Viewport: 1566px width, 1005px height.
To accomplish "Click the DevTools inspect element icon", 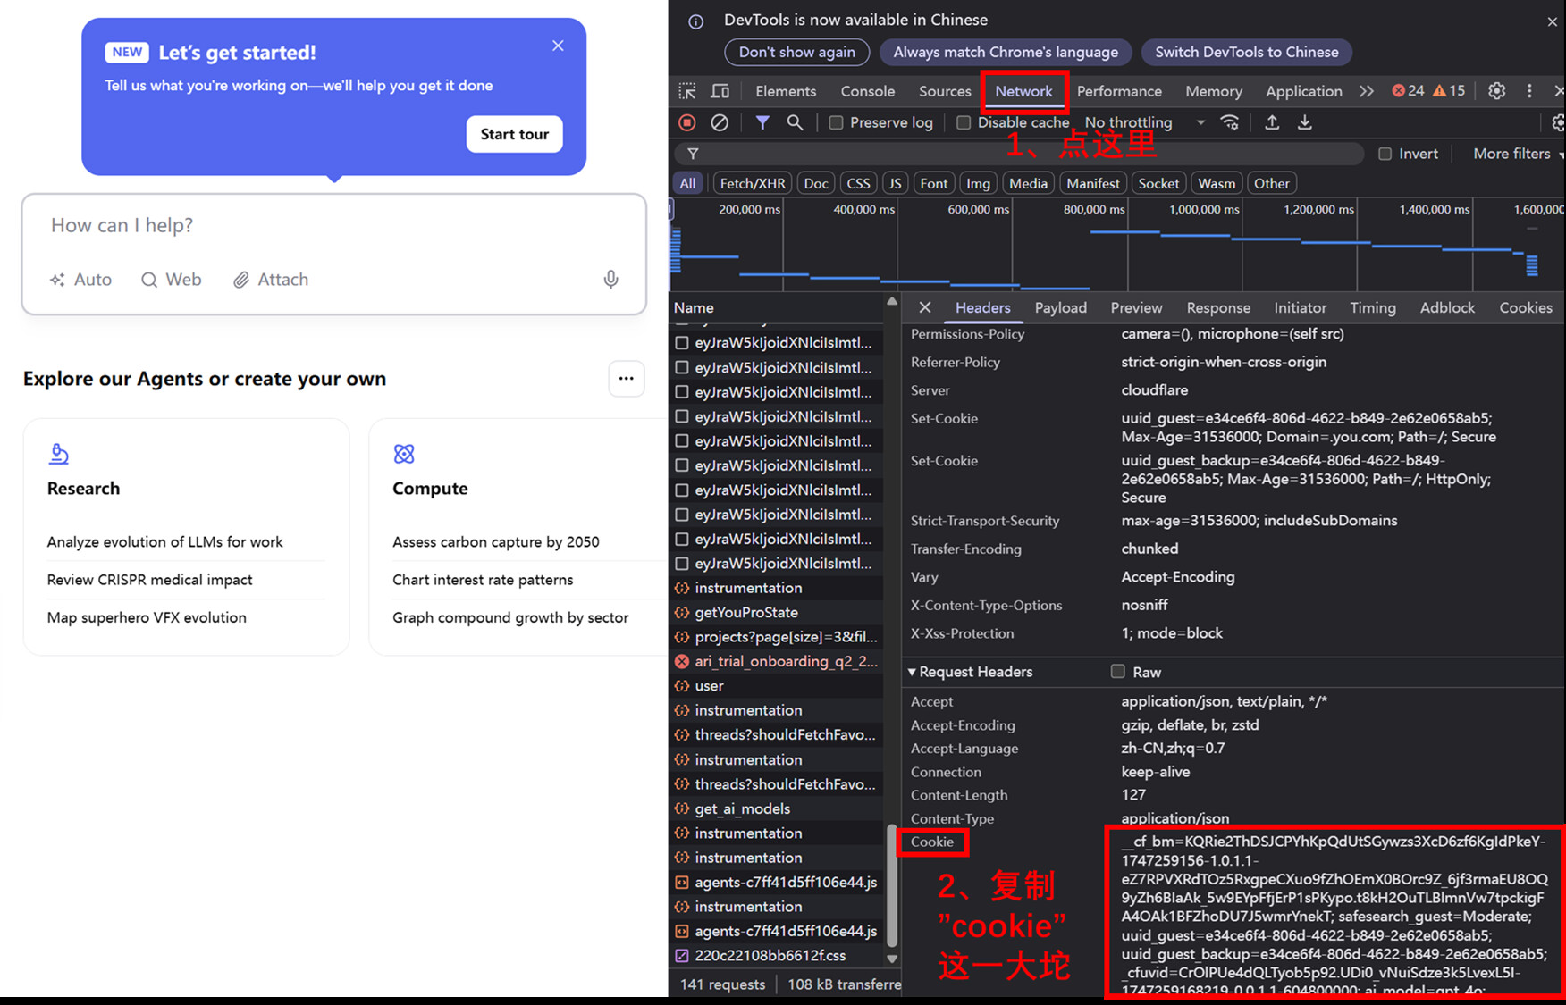I will (x=686, y=91).
